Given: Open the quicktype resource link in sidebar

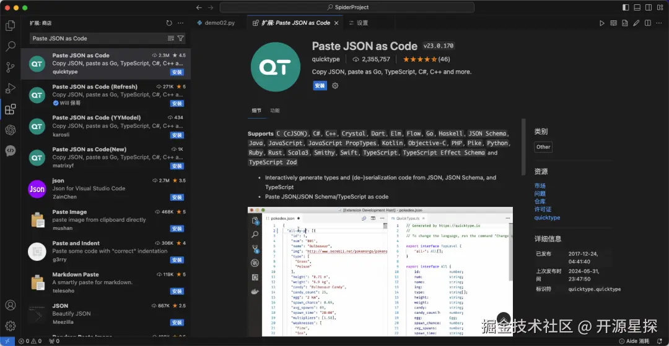Looking at the screenshot, I should click(547, 217).
